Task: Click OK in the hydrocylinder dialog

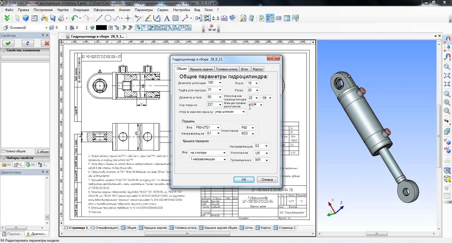Action: (244, 180)
